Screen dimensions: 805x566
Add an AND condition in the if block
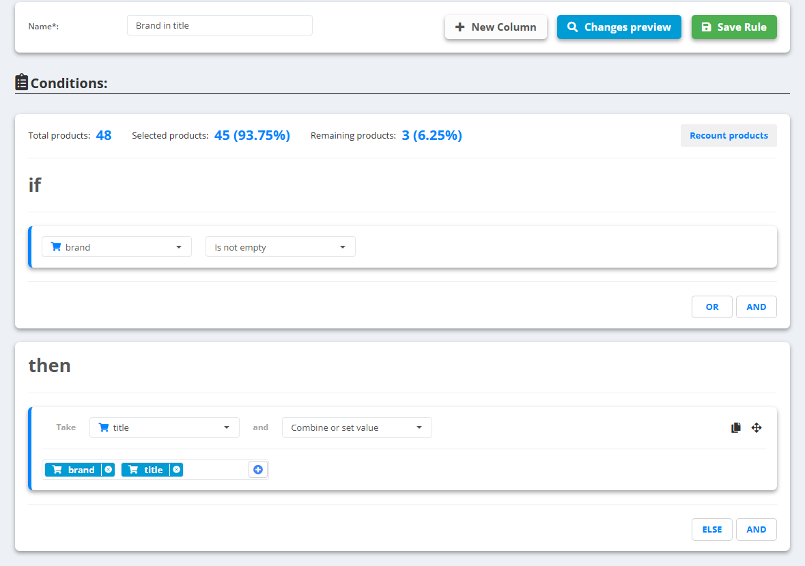point(757,307)
